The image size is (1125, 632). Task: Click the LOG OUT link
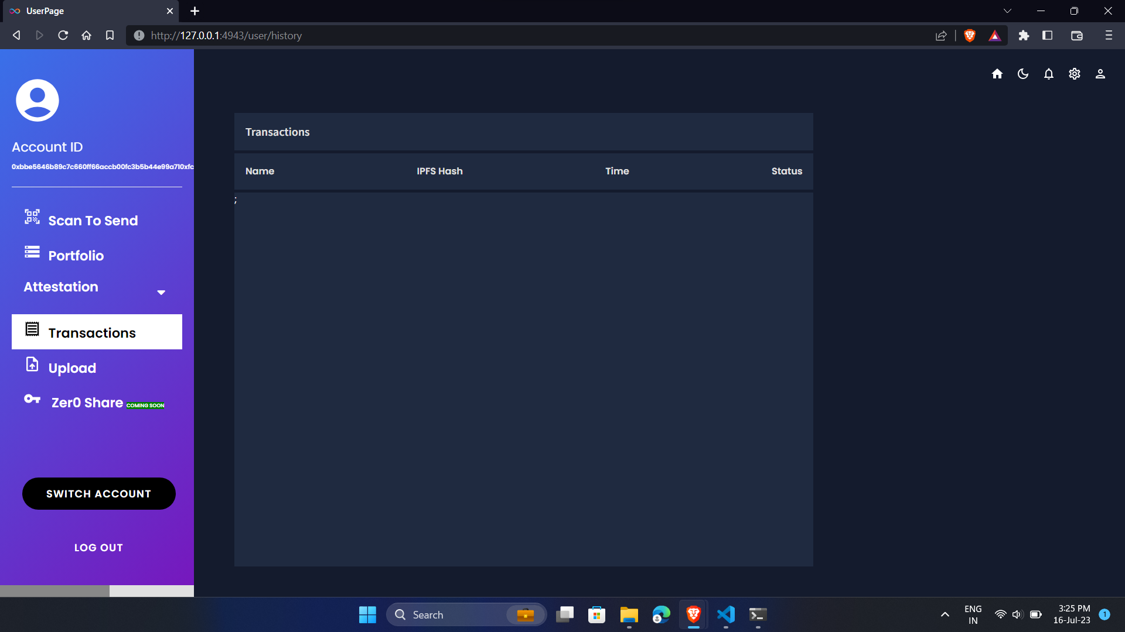tap(98, 548)
